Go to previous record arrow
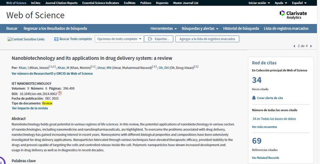This screenshot has height=164, width=320. 294,46
